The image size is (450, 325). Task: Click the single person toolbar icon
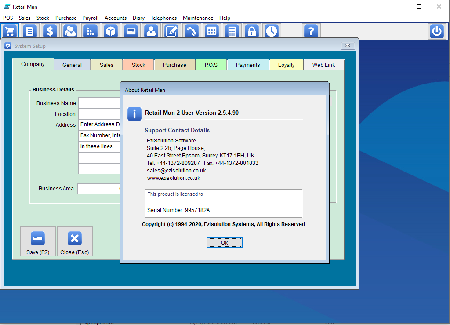click(x=151, y=31)
